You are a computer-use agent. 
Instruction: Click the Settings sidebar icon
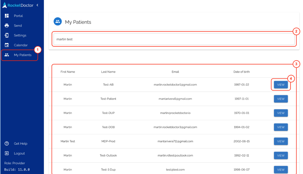[x=7, y=35]
